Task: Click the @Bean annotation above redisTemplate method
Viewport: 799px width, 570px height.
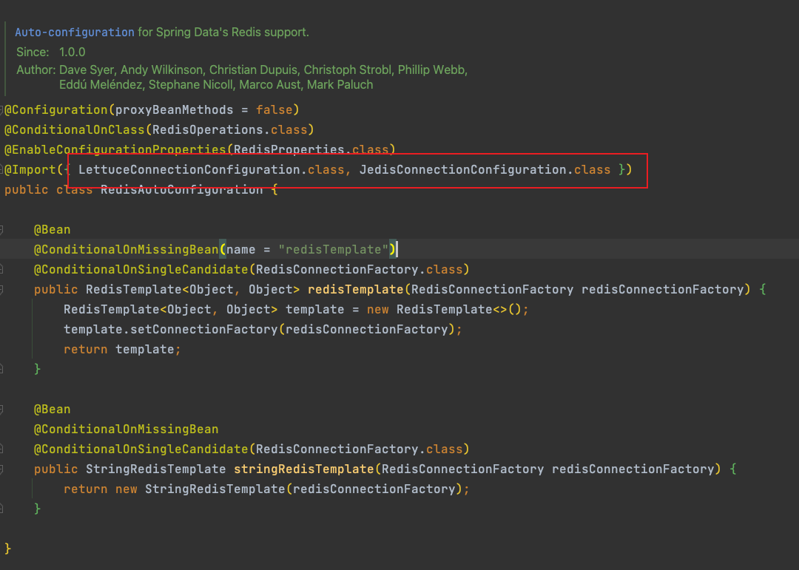Action: [x=52, y=230]
